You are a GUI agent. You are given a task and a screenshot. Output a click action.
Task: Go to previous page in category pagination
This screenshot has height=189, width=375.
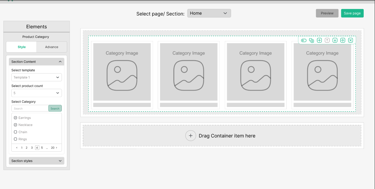tap(17, 148)
